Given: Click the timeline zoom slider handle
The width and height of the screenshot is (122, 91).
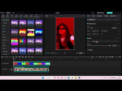Looking at the screenshot, I should [x=112, y=57].
